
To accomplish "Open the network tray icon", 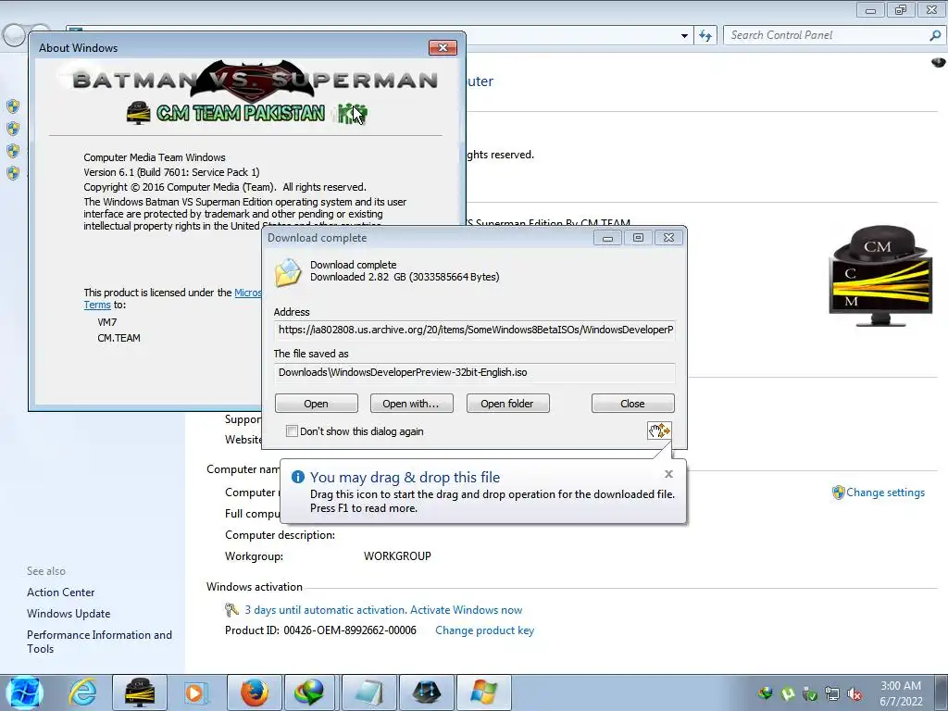I will click(832, 693).
